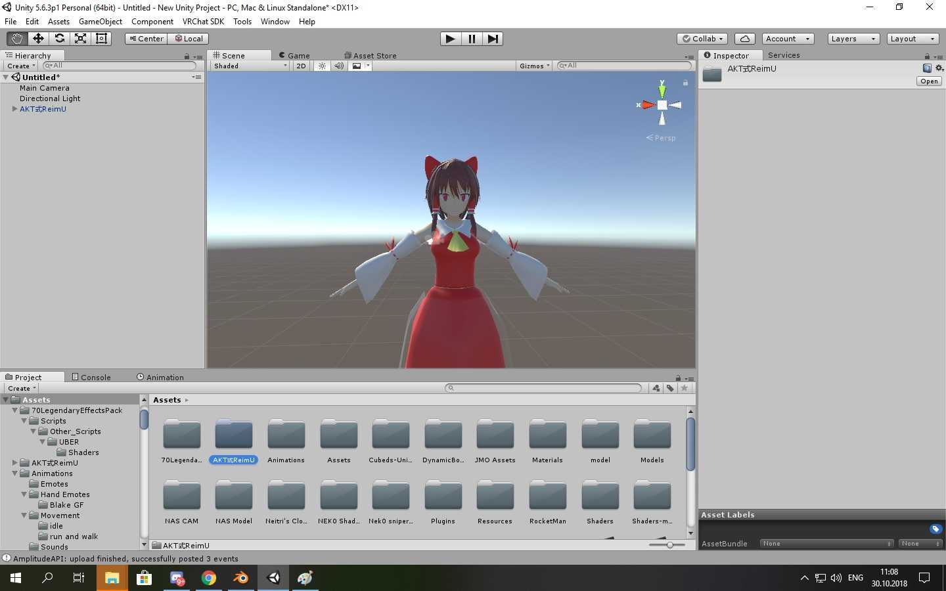The image size is (946, 591).
Task: Click the Open button in Inspector
Action: pos(929,81)
